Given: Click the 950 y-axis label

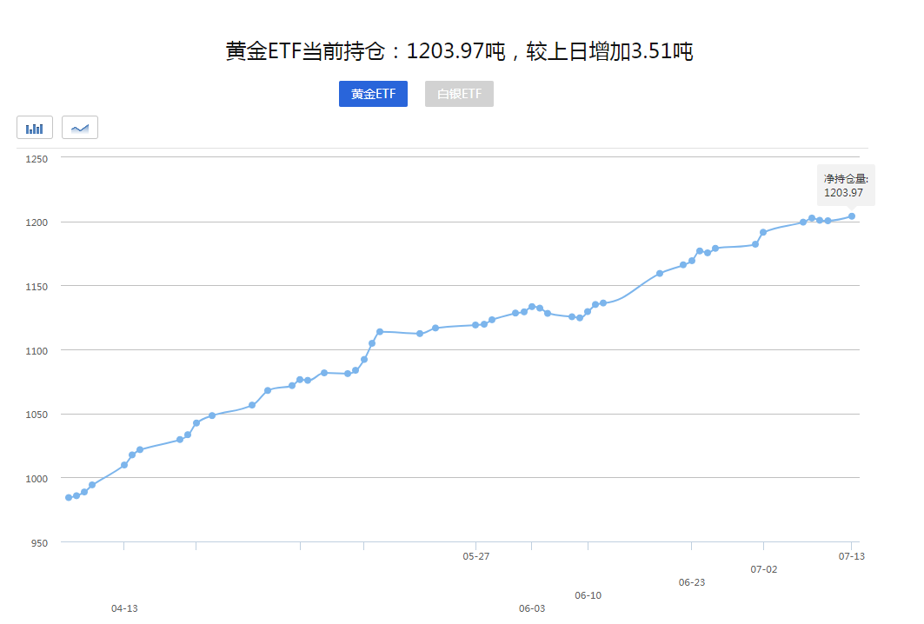Looking at the screenshot, I should tap(39, 543).
